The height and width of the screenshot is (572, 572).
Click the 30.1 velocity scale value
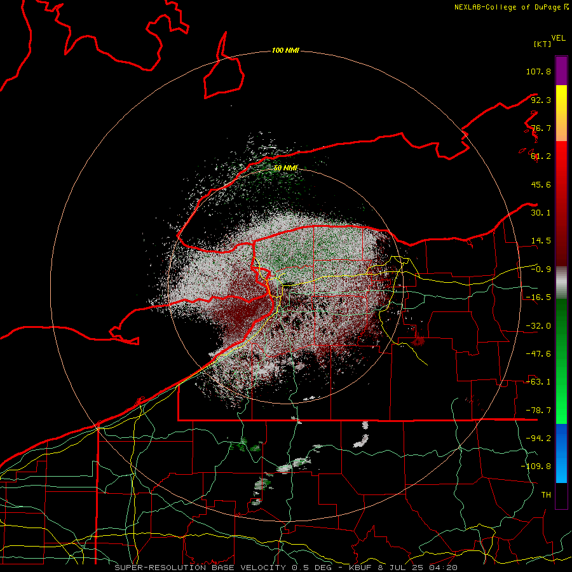[541, 213]
